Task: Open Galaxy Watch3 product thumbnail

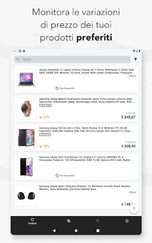Action: pos(26,109)
